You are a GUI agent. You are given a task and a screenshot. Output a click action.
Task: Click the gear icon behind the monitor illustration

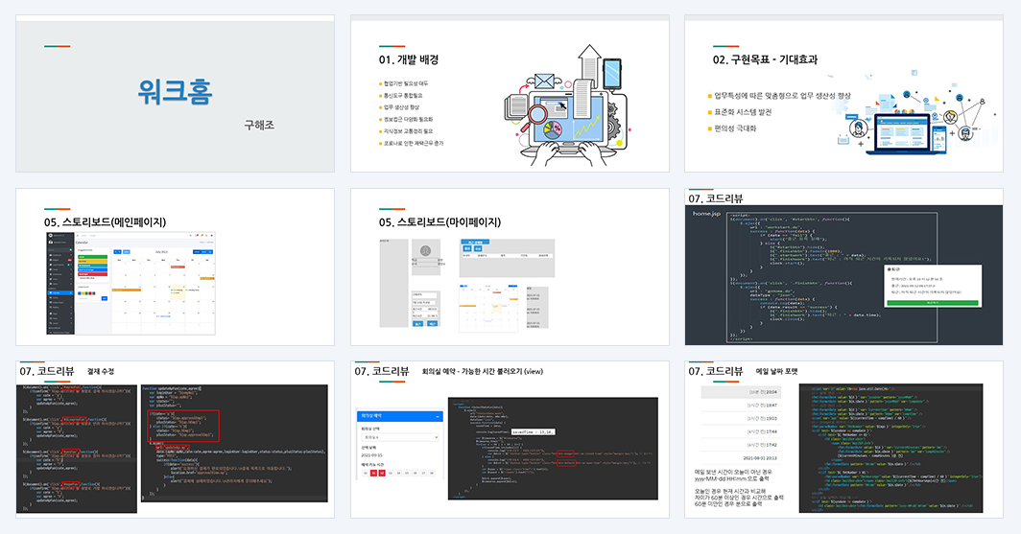(613, 122)
